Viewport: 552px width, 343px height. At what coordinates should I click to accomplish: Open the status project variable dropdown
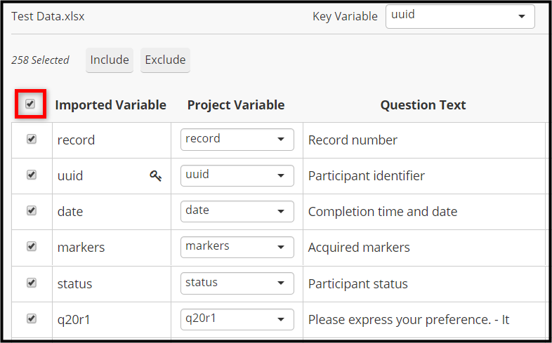click(237, 283)
